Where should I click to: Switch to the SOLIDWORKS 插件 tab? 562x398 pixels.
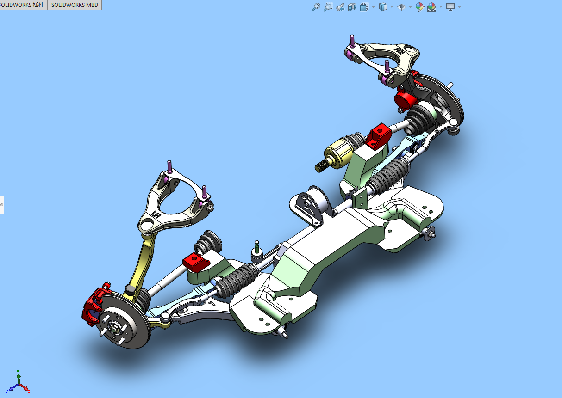tap(23, 5)
